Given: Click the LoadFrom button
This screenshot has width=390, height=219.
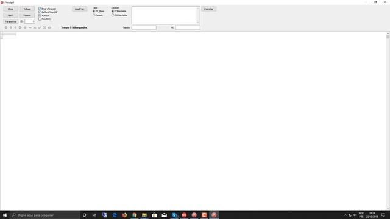Looking at the screenshot, I should (80, 9).
